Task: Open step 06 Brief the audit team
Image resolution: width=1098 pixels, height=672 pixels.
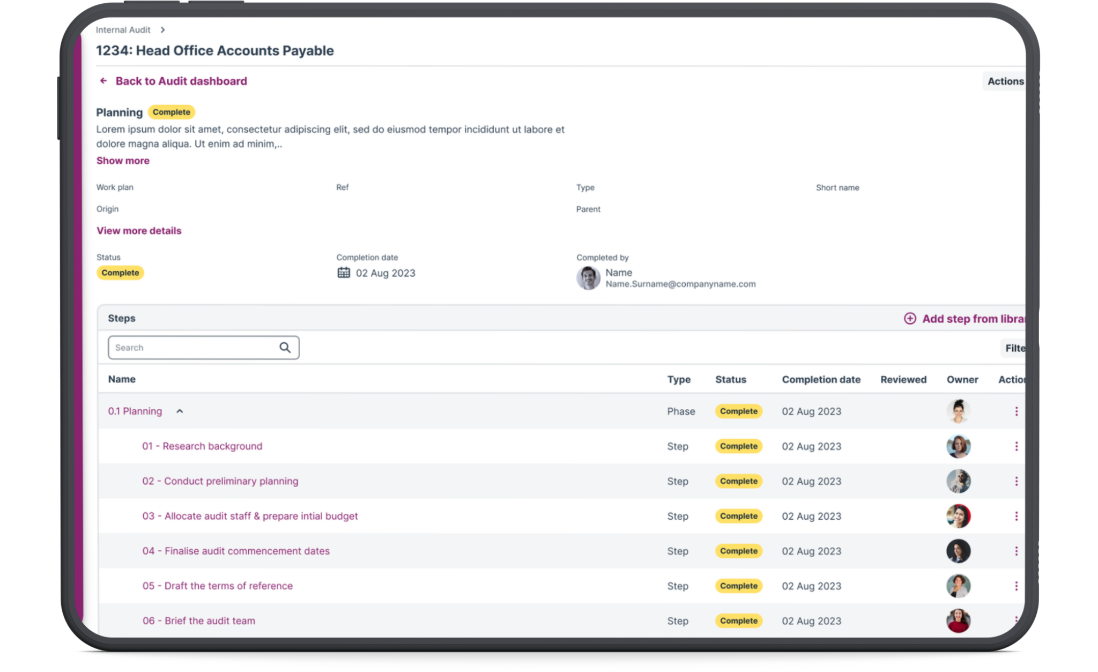Action: pos(198,621)
